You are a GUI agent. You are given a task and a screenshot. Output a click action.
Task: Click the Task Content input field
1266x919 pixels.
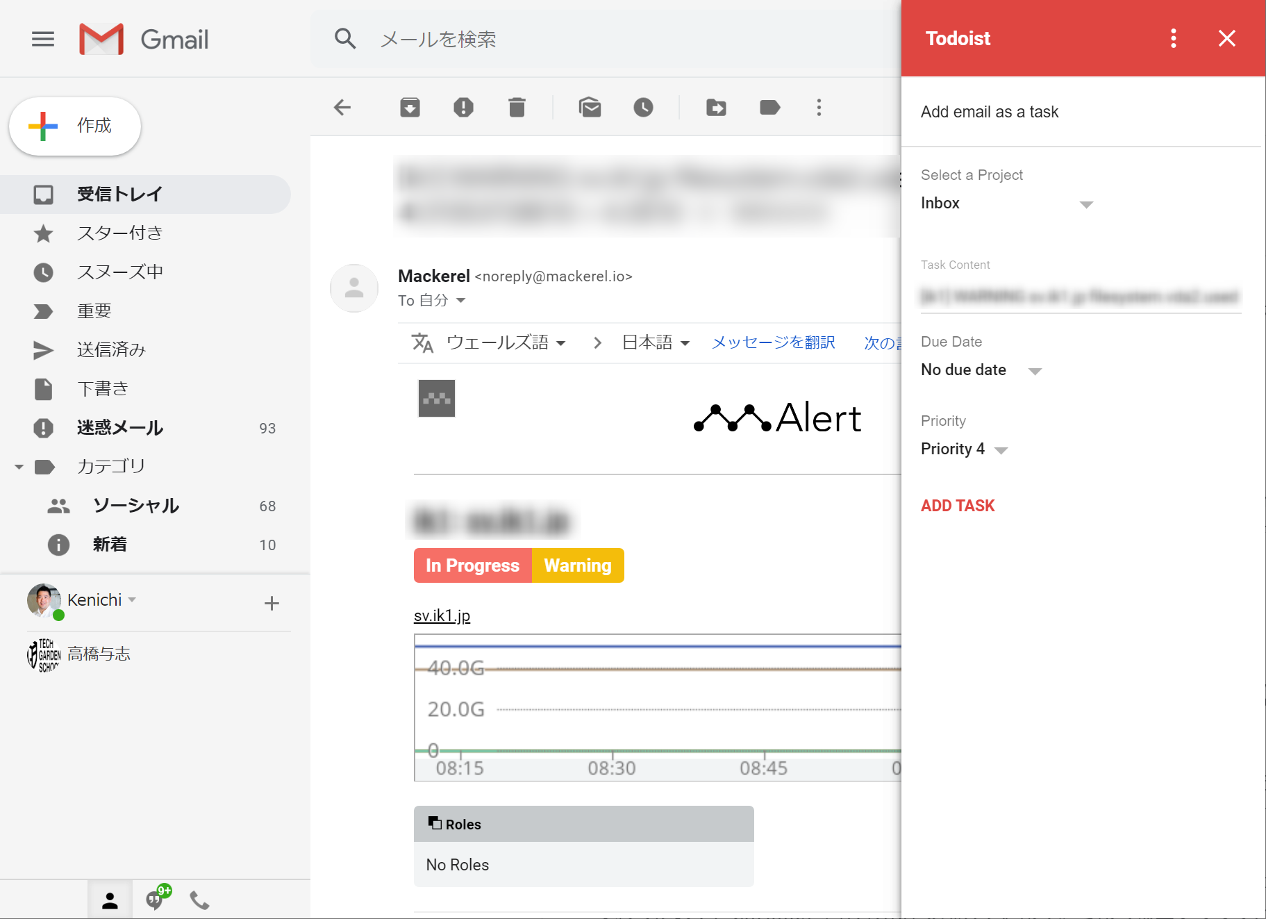[1081, 297]
